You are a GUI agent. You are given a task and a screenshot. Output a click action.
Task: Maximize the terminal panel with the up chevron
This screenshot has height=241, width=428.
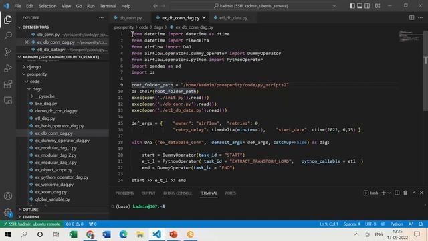tap(414, 193)
